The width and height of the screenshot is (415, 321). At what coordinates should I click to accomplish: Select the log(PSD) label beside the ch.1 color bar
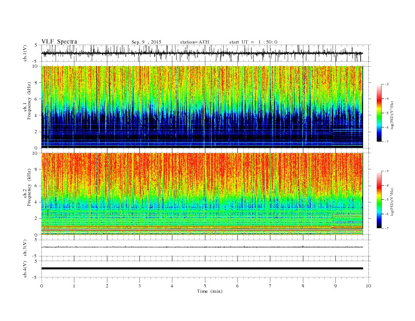coord(392,115)
